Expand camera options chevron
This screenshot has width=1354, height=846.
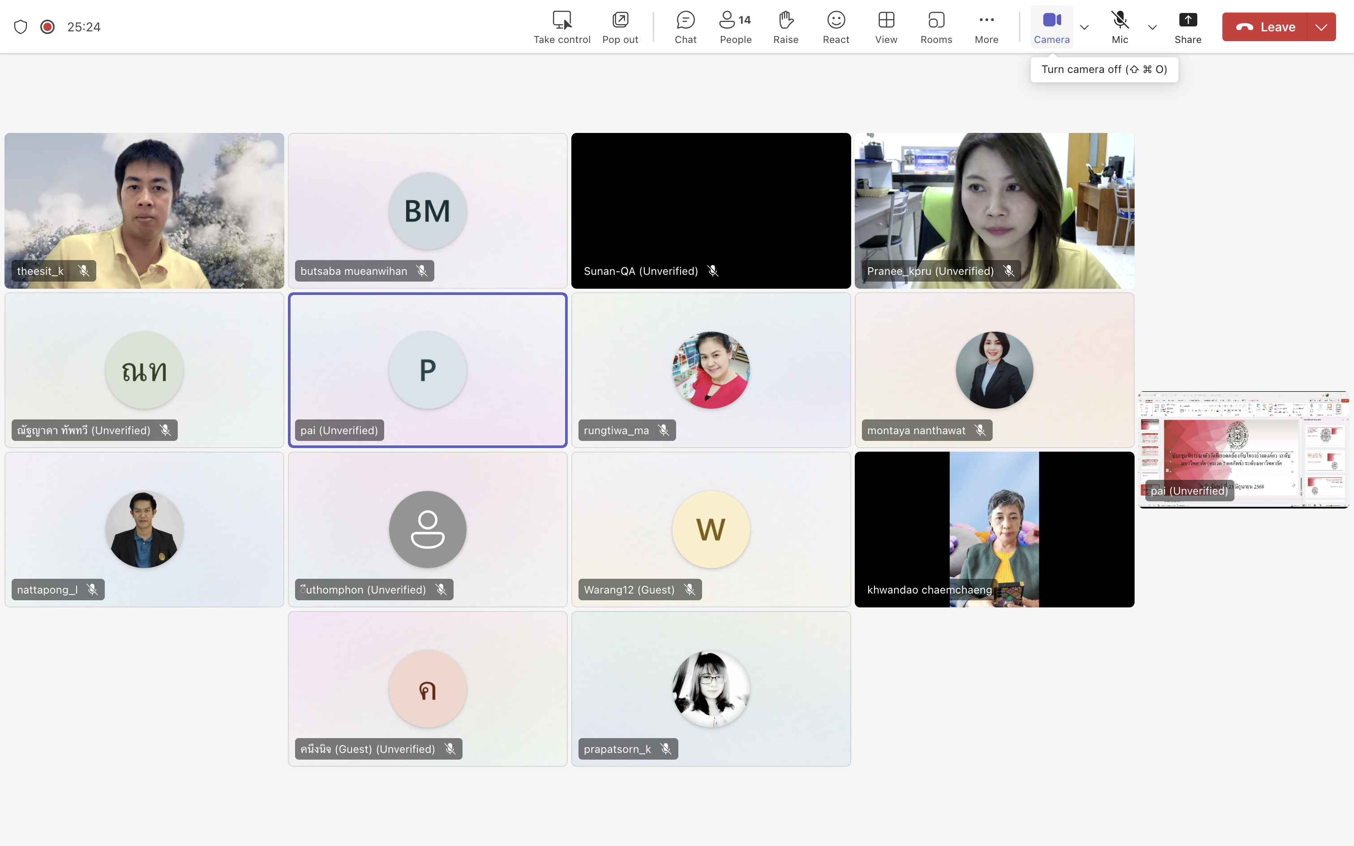point(1084,27)
